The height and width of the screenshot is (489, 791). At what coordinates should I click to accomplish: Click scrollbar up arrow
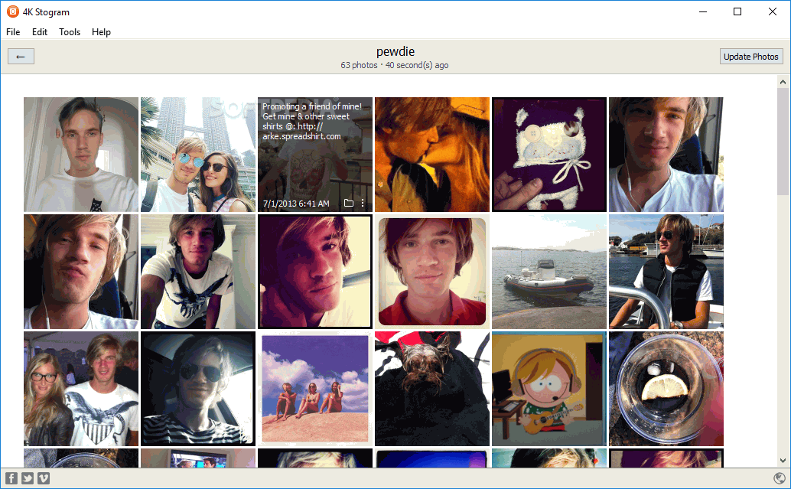pyautogui.click(x=783, y=82)
